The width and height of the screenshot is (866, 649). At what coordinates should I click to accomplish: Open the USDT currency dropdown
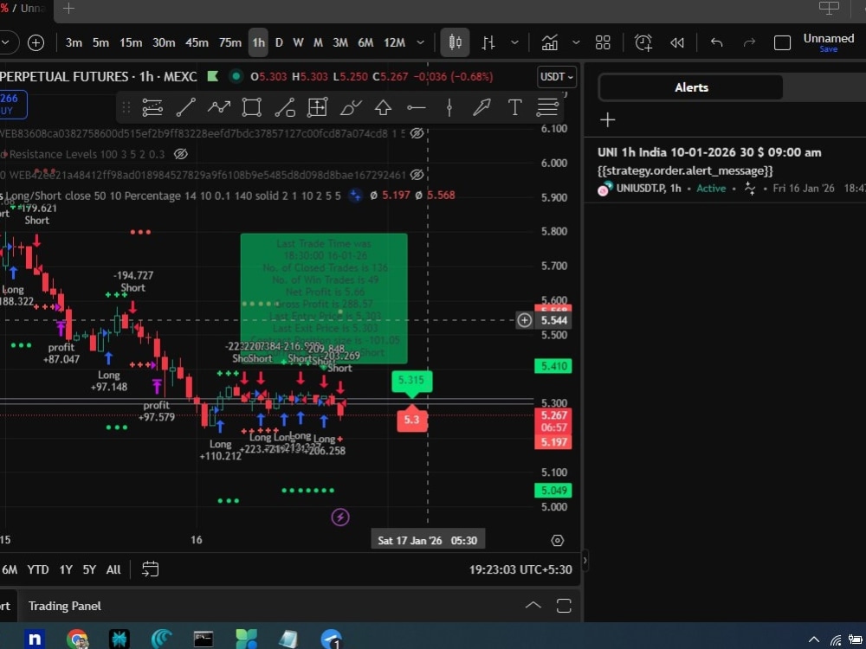tap(557, 77)
